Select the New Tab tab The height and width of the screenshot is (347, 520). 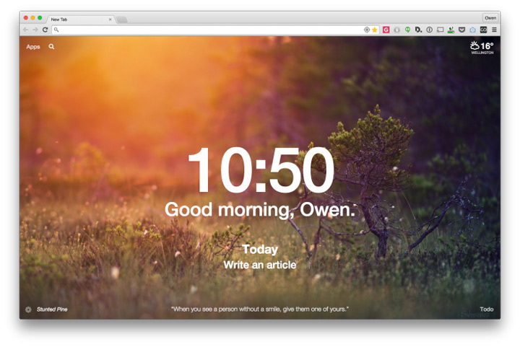click(x=79, y=19)
